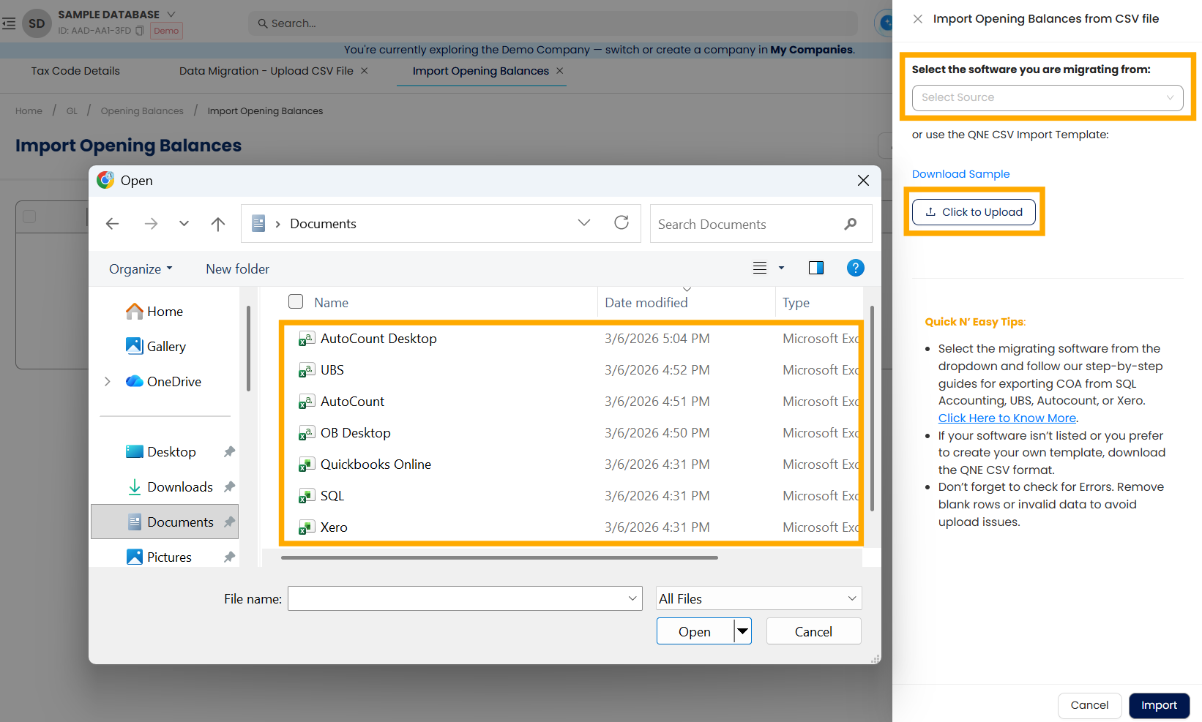
Task: Switch to Tax Code Details tab
Action: tap(75, 71)
